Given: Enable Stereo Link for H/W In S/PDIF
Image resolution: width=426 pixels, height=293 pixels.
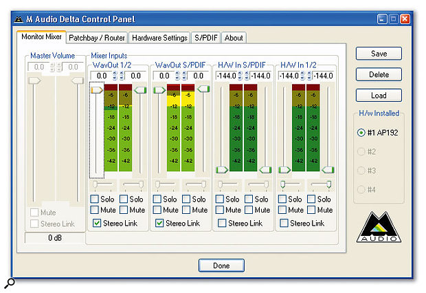Looking at the screenshot, I should [222, 223].
